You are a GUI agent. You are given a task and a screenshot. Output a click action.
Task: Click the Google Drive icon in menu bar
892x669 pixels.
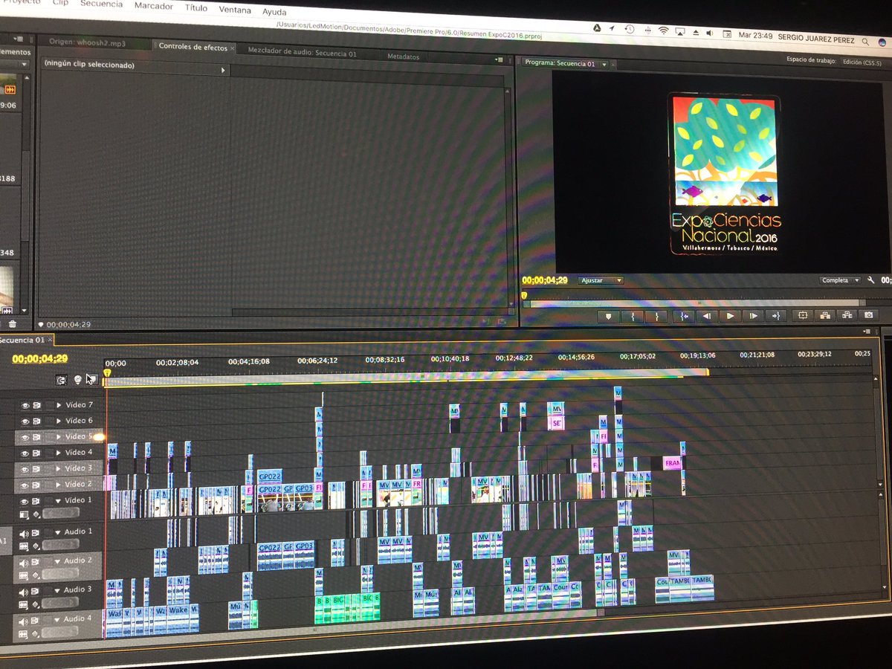[x=595, y=28]
